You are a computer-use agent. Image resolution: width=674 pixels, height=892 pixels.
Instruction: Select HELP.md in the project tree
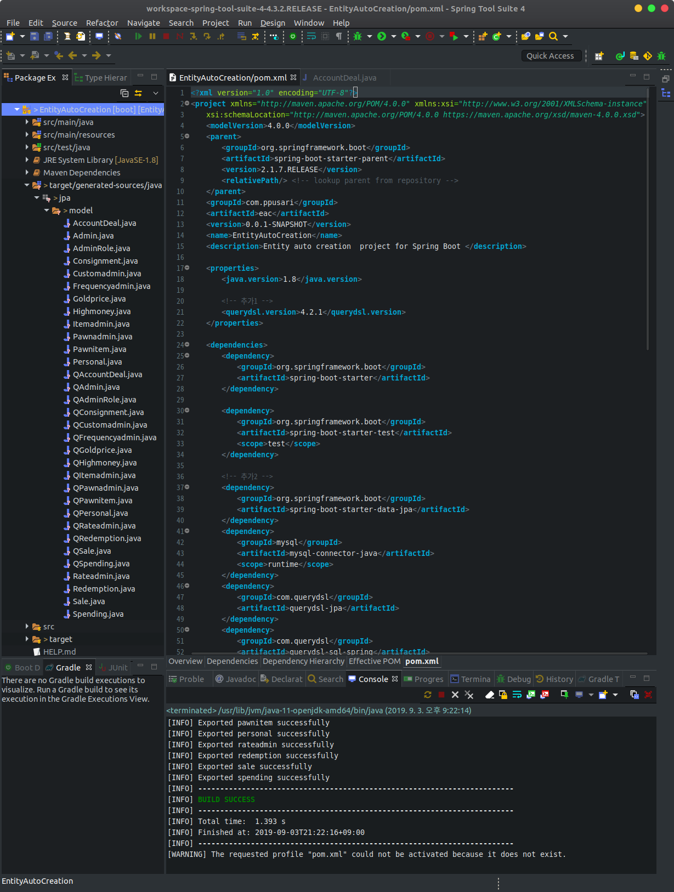pyautogui.click(x=59, y=652)
